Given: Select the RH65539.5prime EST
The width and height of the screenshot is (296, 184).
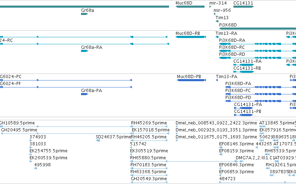Looking at the screenshot, I should tap(280, 151).
